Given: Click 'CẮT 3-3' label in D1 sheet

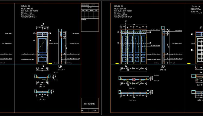Looking at the screenshot, I should [163, 70].
